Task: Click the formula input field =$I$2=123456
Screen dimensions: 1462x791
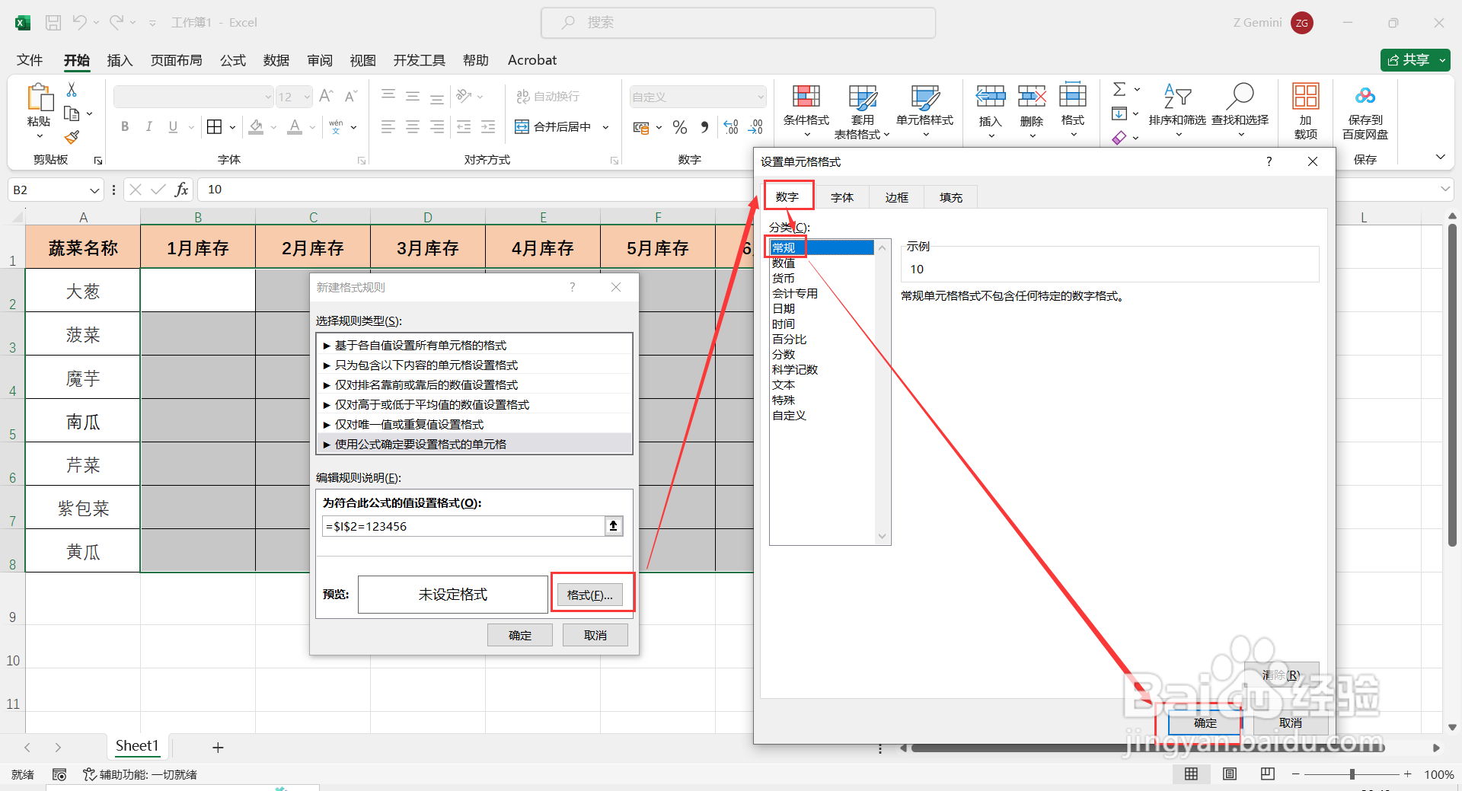Action: point(464,526)
